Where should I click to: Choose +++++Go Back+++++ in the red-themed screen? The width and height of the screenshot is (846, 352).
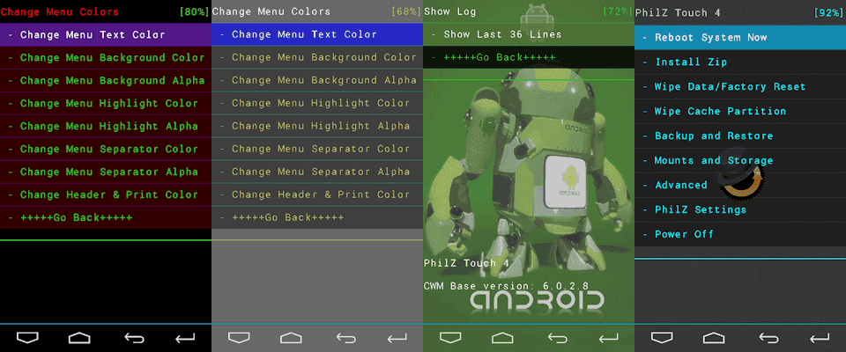tap(106, 217)
